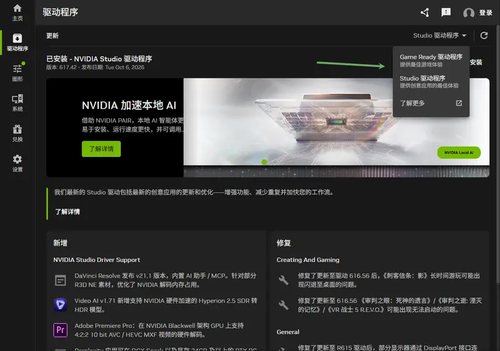Click the 刺客信条：影 fix description

389,280
